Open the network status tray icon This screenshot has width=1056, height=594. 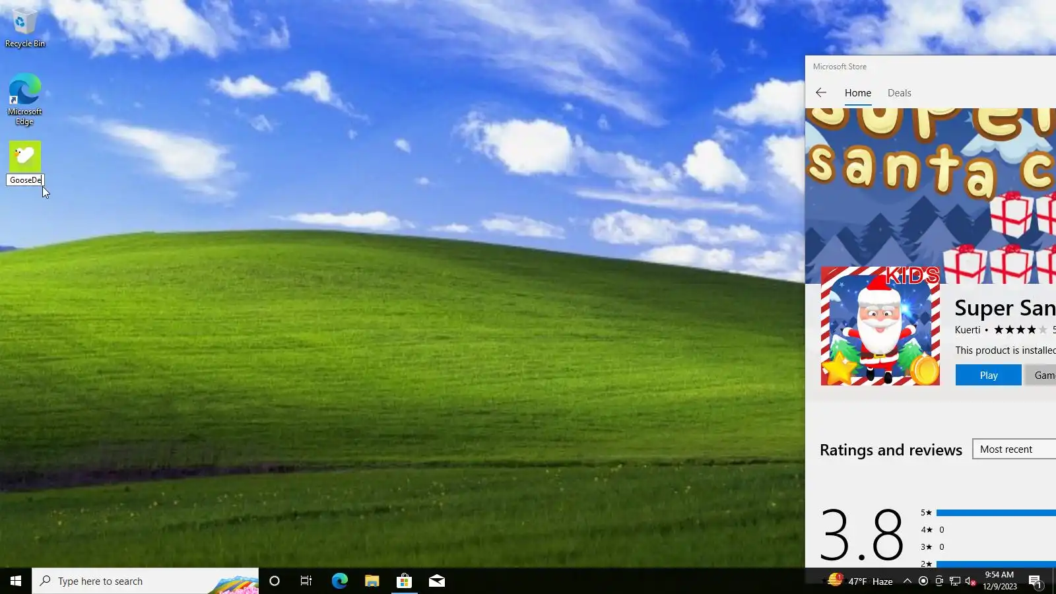(955, 581)
